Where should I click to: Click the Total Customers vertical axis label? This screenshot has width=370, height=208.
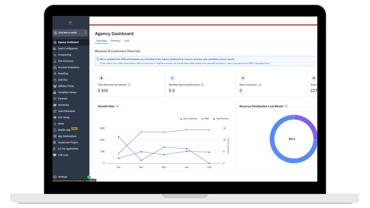(228, 146)
